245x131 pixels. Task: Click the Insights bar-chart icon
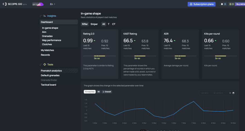point(45,16)
